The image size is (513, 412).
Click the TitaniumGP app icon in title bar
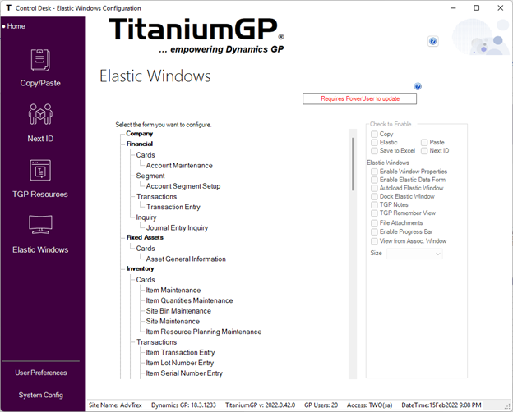(8, 8)
